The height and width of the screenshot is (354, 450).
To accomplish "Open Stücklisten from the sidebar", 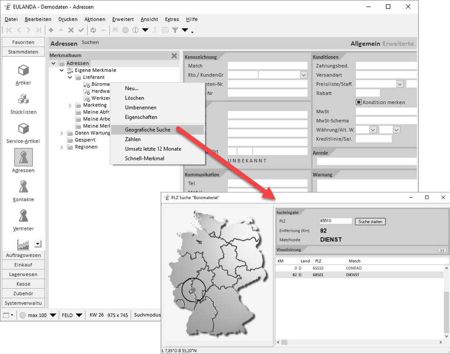I will point(23,103).
